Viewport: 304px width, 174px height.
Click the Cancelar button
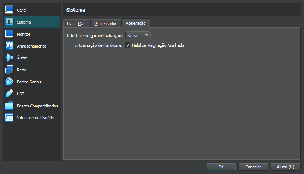(x=253, y=167)
